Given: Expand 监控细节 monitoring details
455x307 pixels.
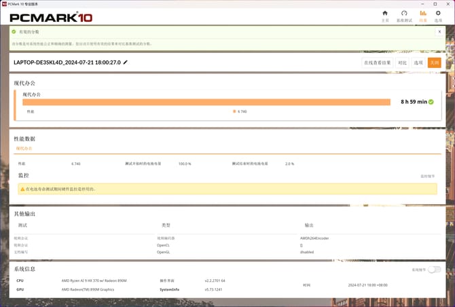Looking at the screenshot, I should (427, 176).
